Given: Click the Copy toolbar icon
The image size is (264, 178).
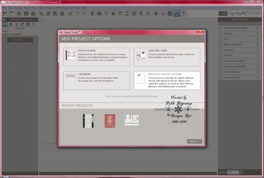Looking at the screenshot, I should 48,13.
